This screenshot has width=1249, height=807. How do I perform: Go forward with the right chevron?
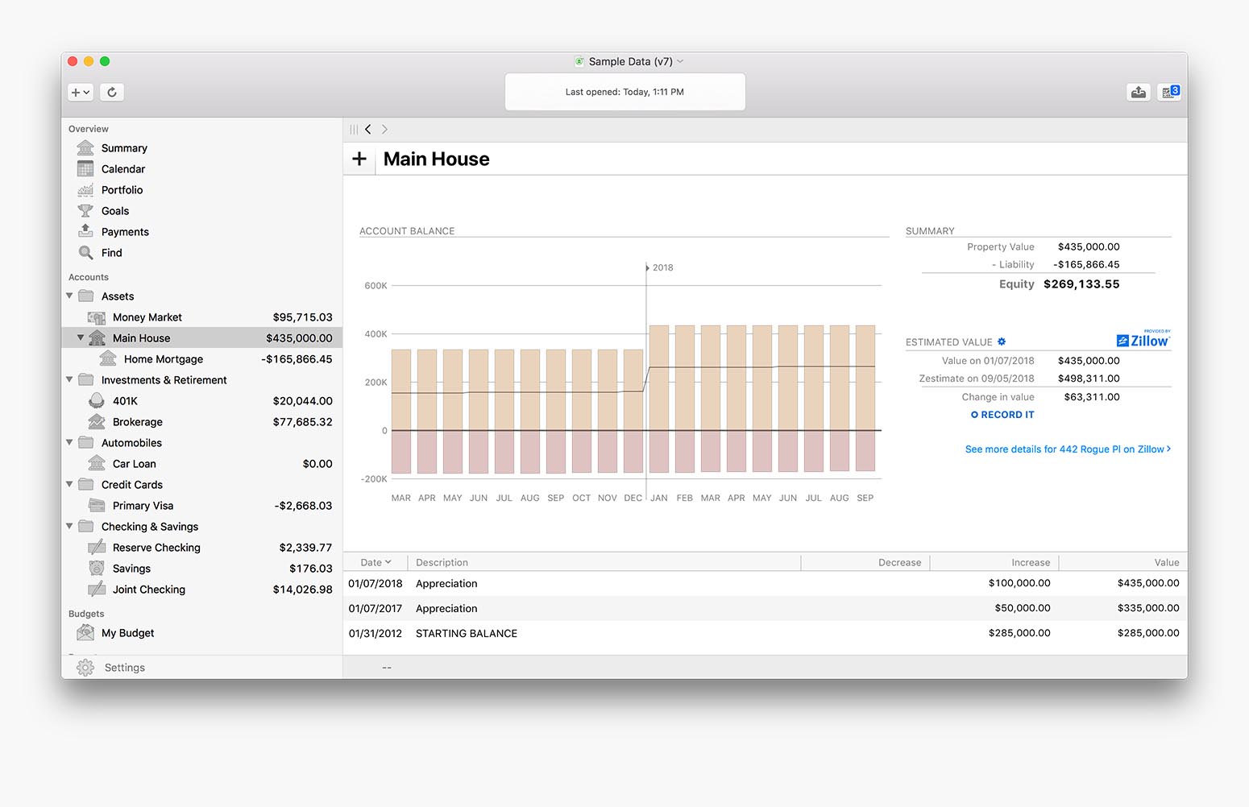pos(384,130)
